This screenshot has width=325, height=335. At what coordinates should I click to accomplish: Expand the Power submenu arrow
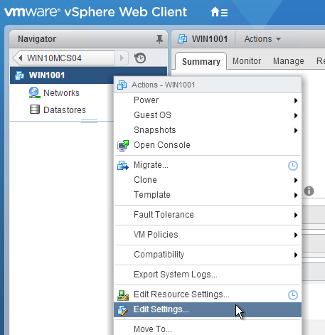[x=296, y=100]
